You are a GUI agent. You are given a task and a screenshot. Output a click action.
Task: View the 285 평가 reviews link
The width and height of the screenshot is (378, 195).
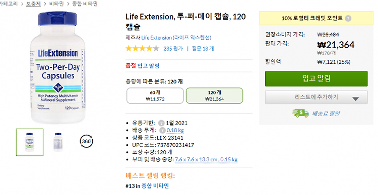coord(173,49)
